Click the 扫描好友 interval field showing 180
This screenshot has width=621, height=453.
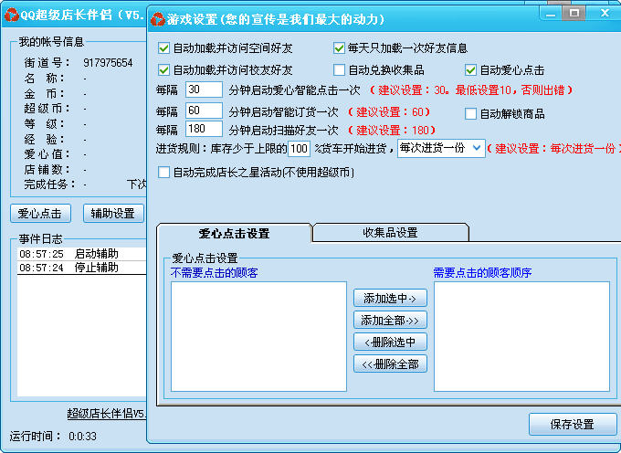click(x=204, y=129)
